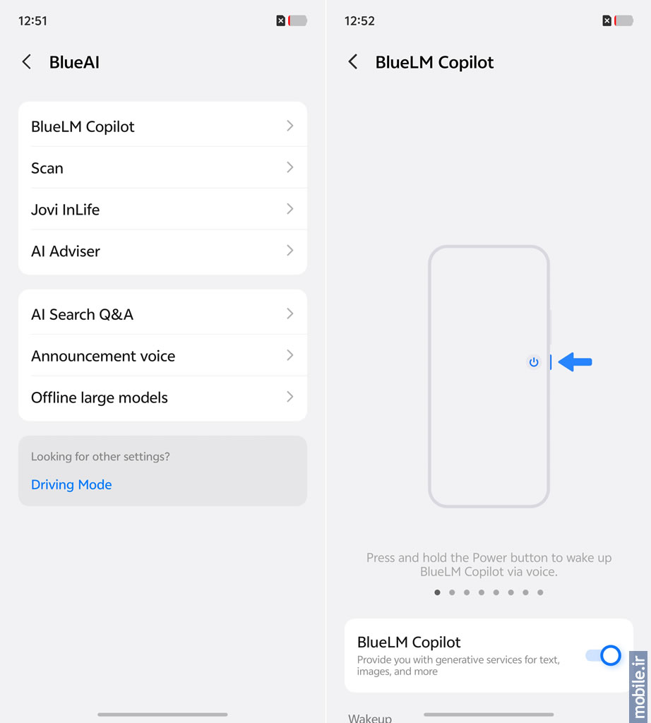Tap the no-SIM icon in left status bar
651x723 pixels.
click(281, 21)
